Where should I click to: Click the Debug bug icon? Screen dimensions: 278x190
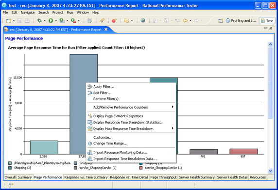click(39, 21)
